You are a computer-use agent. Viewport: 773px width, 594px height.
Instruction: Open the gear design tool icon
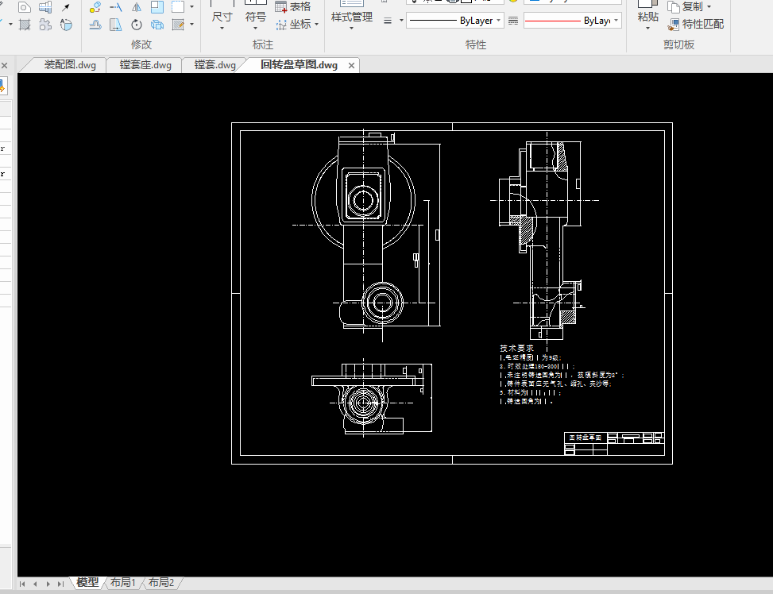[x=44, y=24]
